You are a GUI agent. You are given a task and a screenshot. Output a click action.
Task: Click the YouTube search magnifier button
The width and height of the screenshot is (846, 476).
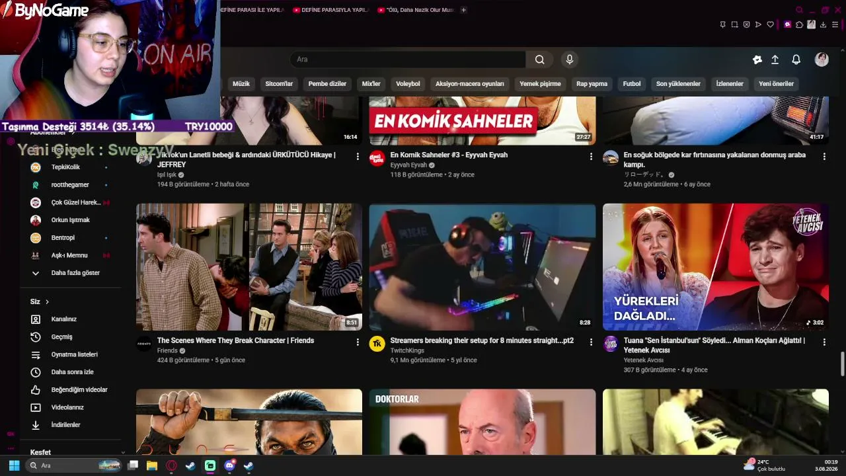[540, 59]
